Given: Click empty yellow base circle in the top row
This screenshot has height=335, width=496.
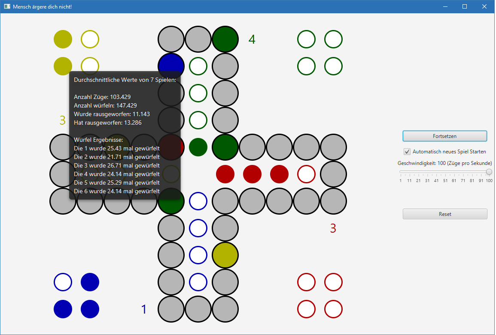Looking at the screenshot, I should click(90, 39).
